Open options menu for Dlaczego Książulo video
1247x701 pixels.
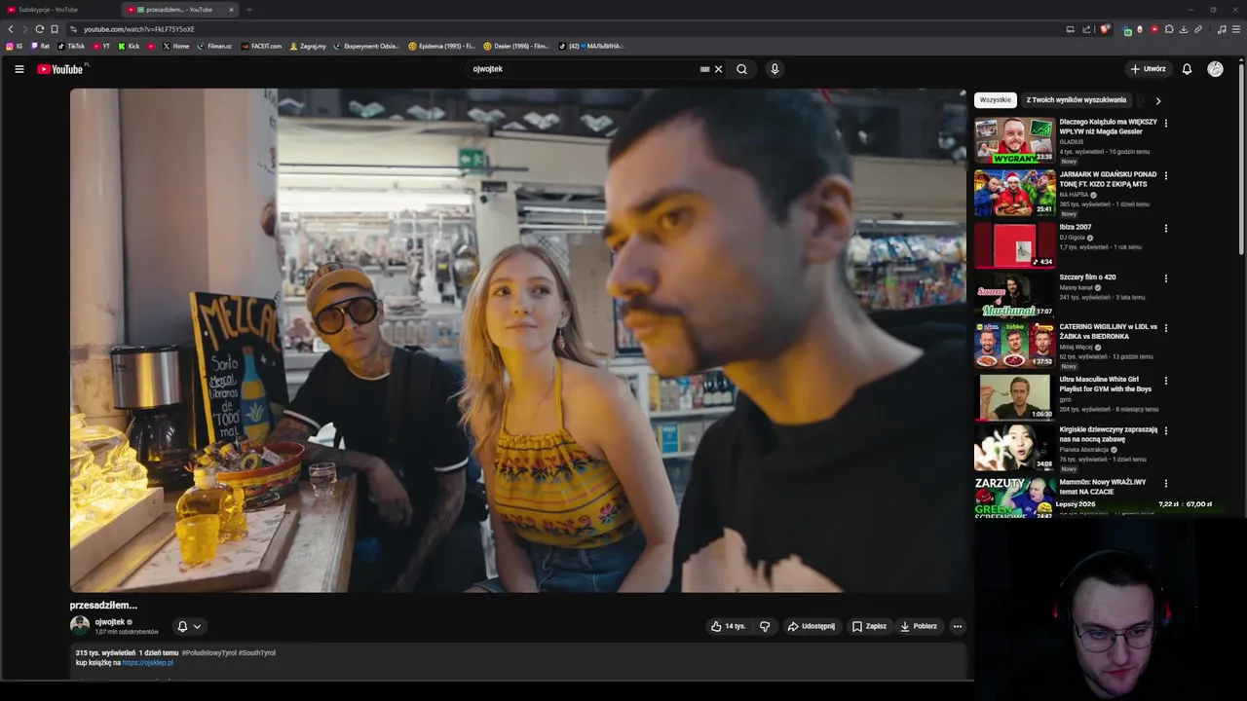click(x=1165, y=124)
